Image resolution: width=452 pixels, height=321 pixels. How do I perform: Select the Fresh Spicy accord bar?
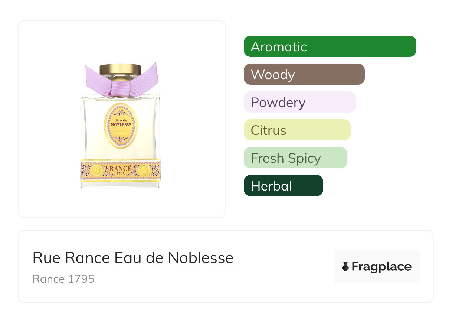295,158
